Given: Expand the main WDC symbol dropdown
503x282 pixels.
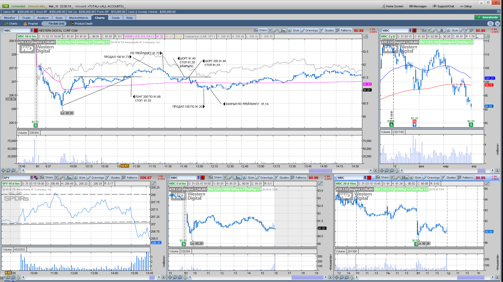Looking at the screenshot, I should coord(32,31).
